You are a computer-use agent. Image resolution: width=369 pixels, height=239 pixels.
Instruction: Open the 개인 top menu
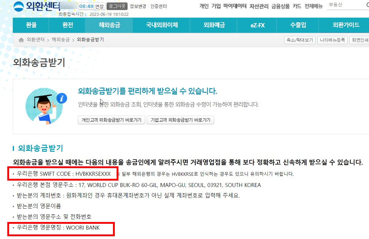(204, 6)
